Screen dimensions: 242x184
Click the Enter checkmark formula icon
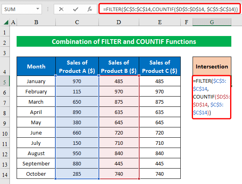click(76, 9)
